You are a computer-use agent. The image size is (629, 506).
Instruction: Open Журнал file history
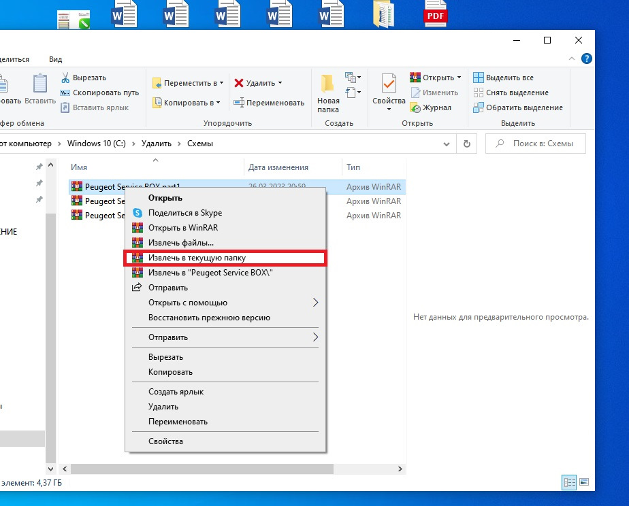431,107
